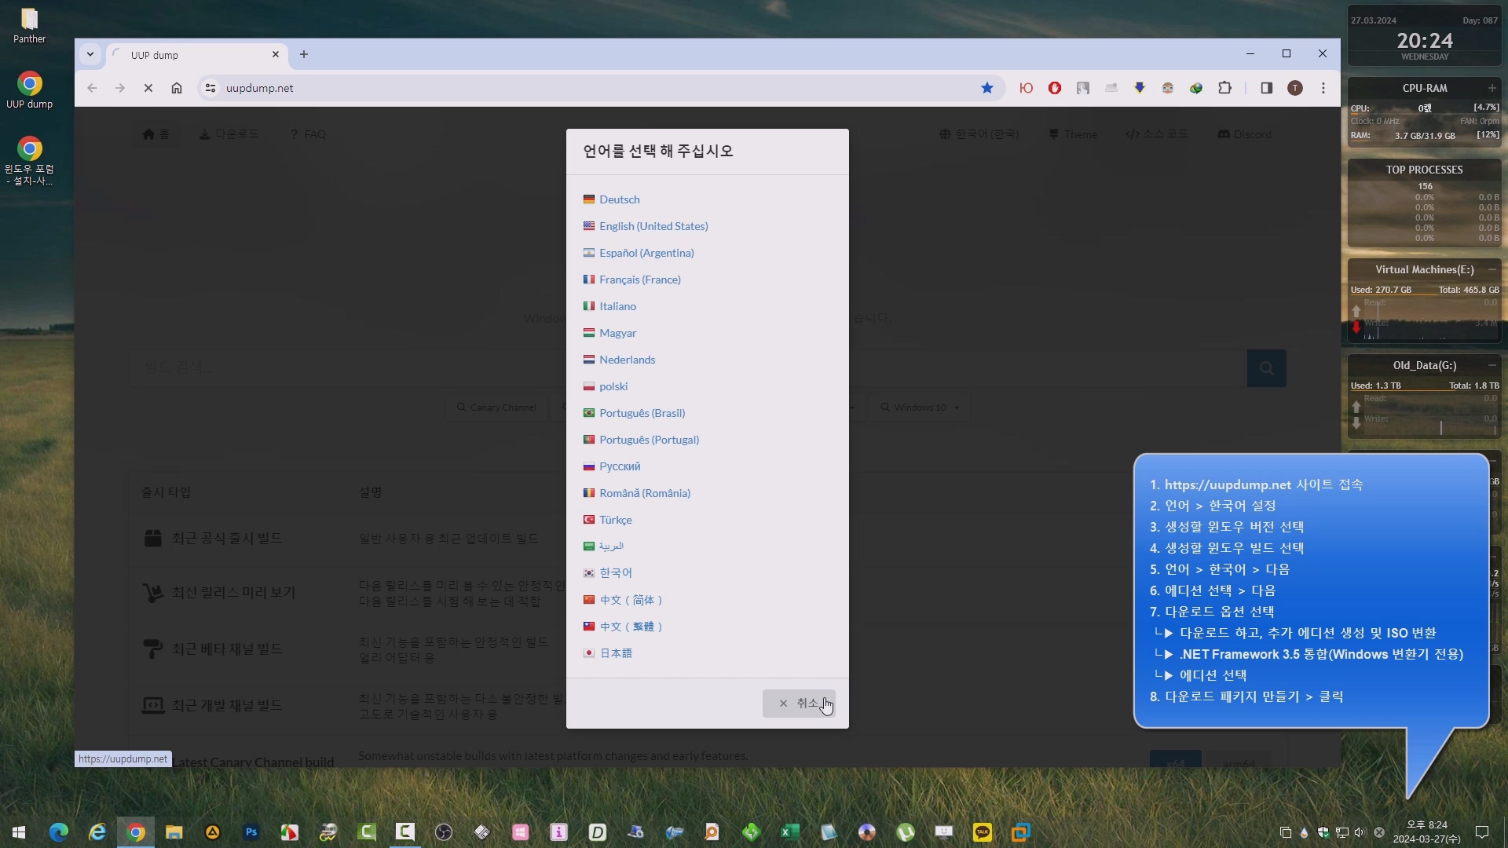1508x848 pixels.
Task: Open Excel from taskbar
Action: (790, 832)
